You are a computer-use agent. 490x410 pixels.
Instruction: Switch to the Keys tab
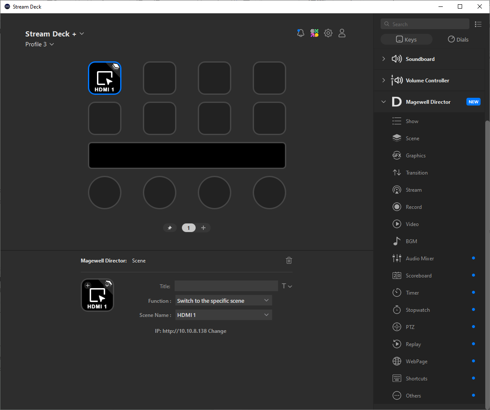coord(406,39)
